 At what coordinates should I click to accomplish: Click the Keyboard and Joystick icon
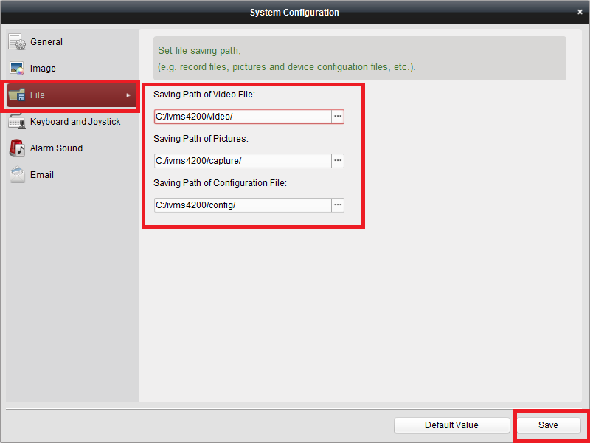(18, 122)
